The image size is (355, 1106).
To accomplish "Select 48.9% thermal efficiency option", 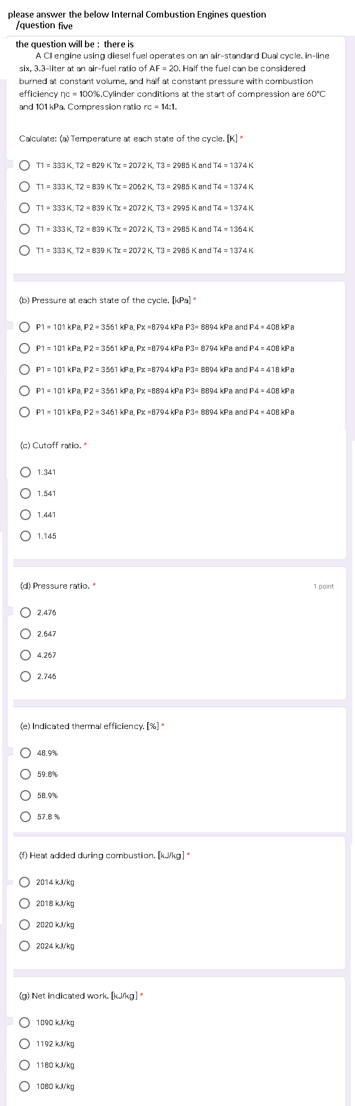I will coord(26,752).
